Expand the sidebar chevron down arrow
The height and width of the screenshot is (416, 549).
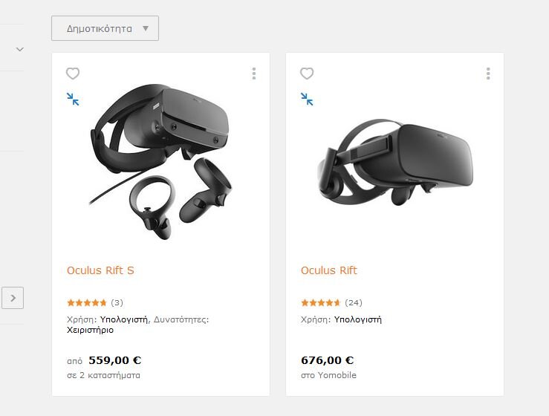pyautogui.click(x=20, y=49)
